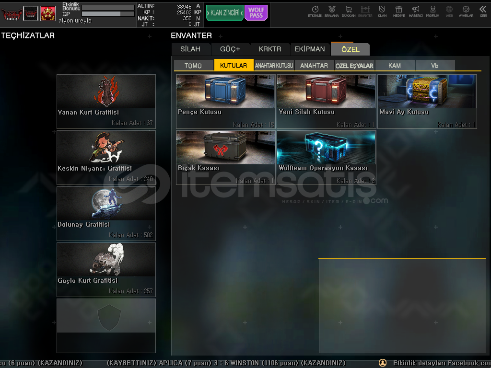Click the profile icon in bottom ticker
Viewport: 491px width, 368px height.
383,363
